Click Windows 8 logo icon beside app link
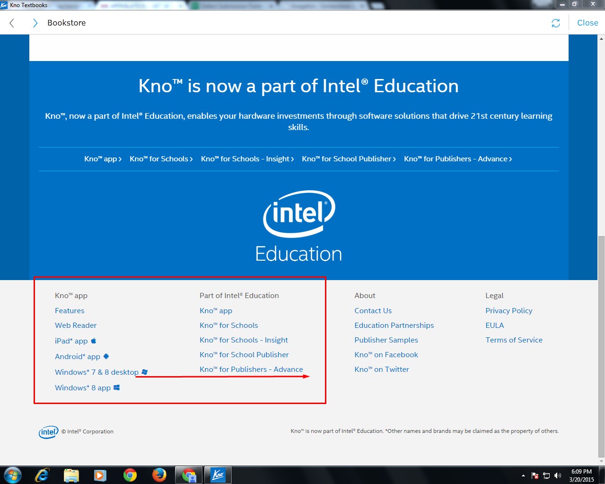This screenshot has width=605, height=484. 117,387
